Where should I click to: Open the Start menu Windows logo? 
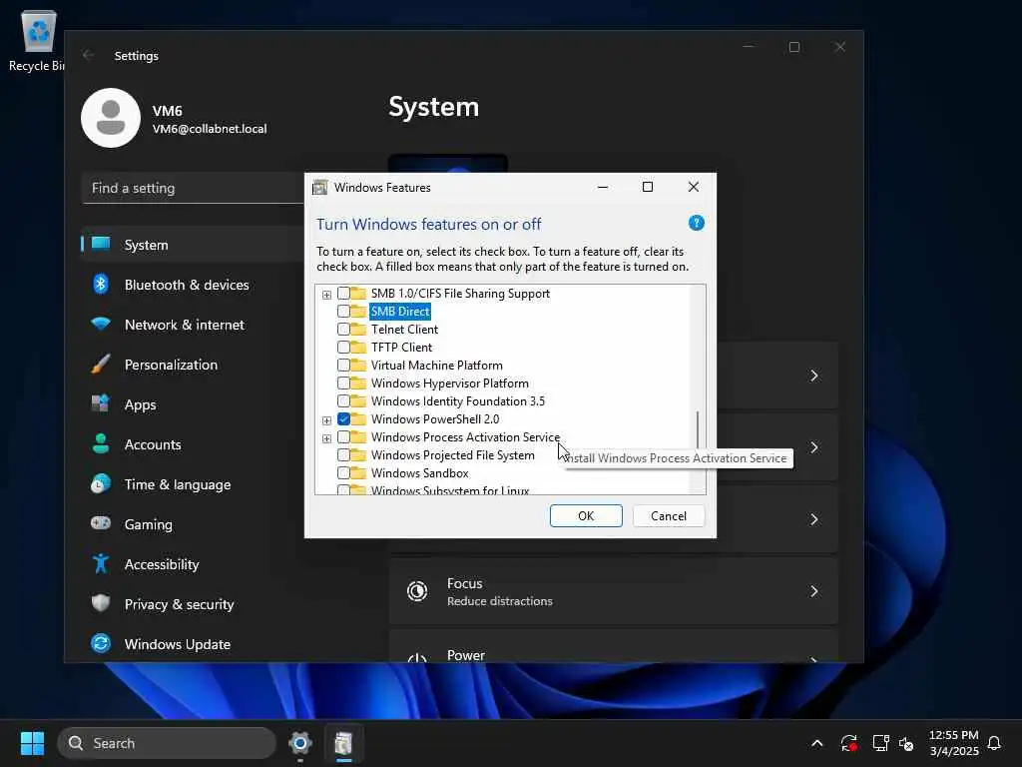point(32,743)
